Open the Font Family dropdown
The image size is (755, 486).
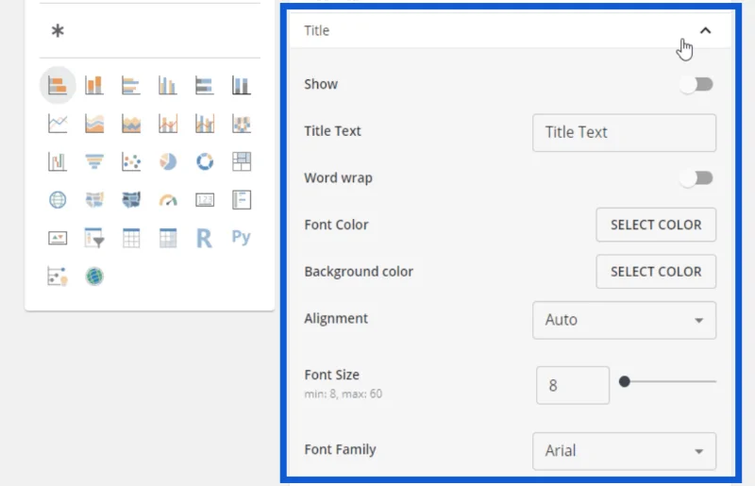point(624,451)
